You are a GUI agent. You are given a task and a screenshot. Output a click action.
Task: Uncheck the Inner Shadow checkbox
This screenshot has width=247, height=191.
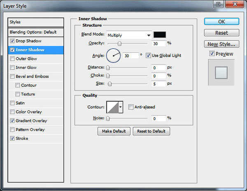pyautogui.click(x=12, y=50)
